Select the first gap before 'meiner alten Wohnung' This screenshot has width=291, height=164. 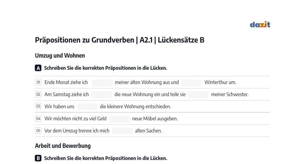tap(102, 83)
